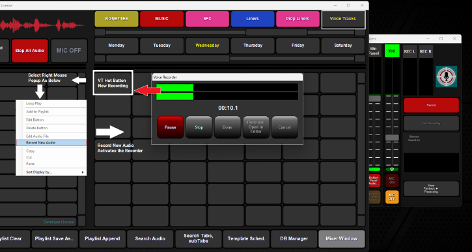
Task: Choose Loop Play from context menu
Action: (x=51, y=103)
